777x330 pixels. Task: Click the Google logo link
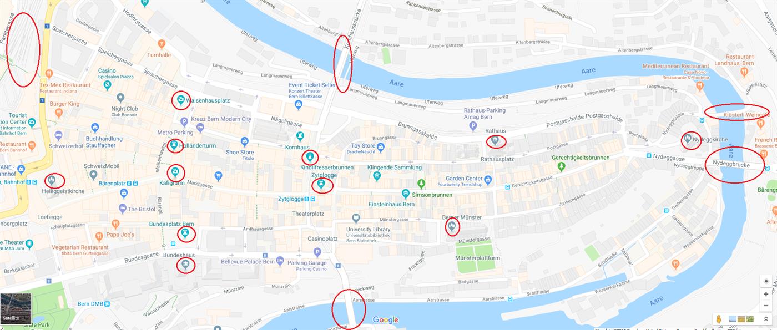tap(386, 320)
